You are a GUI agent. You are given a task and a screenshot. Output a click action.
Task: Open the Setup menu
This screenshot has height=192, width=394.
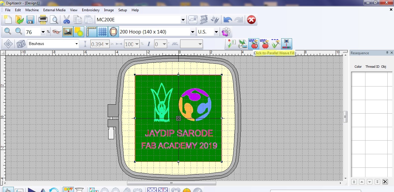click(x=123, y=10)
